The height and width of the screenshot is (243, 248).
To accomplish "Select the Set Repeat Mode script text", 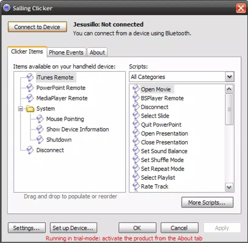I will pos(163,169).
